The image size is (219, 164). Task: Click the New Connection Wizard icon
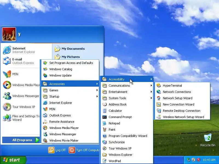(x=159, y=104)
